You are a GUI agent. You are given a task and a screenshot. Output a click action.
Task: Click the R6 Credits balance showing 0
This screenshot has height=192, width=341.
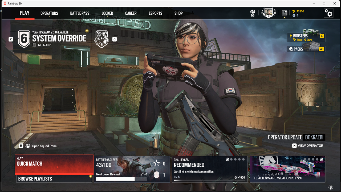(295, 15)
